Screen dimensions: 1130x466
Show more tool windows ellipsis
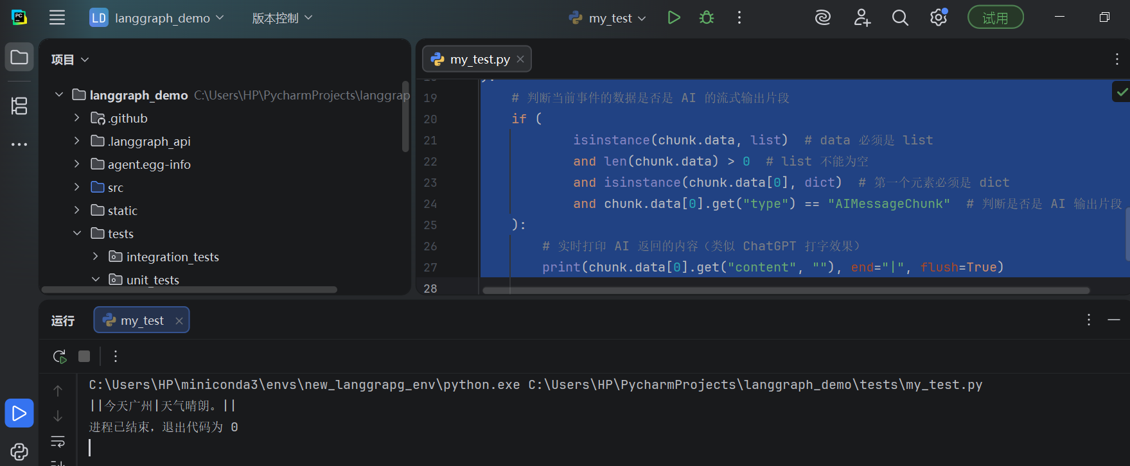(x=19, y=144)
